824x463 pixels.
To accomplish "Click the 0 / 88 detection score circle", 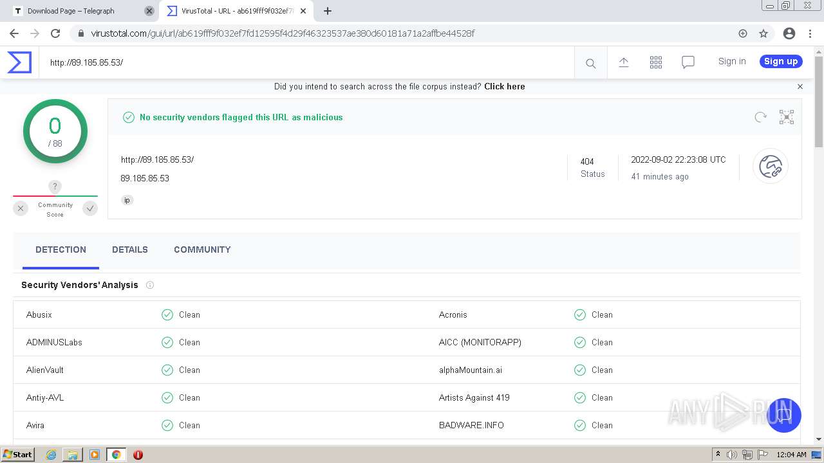I will (55, 131).
